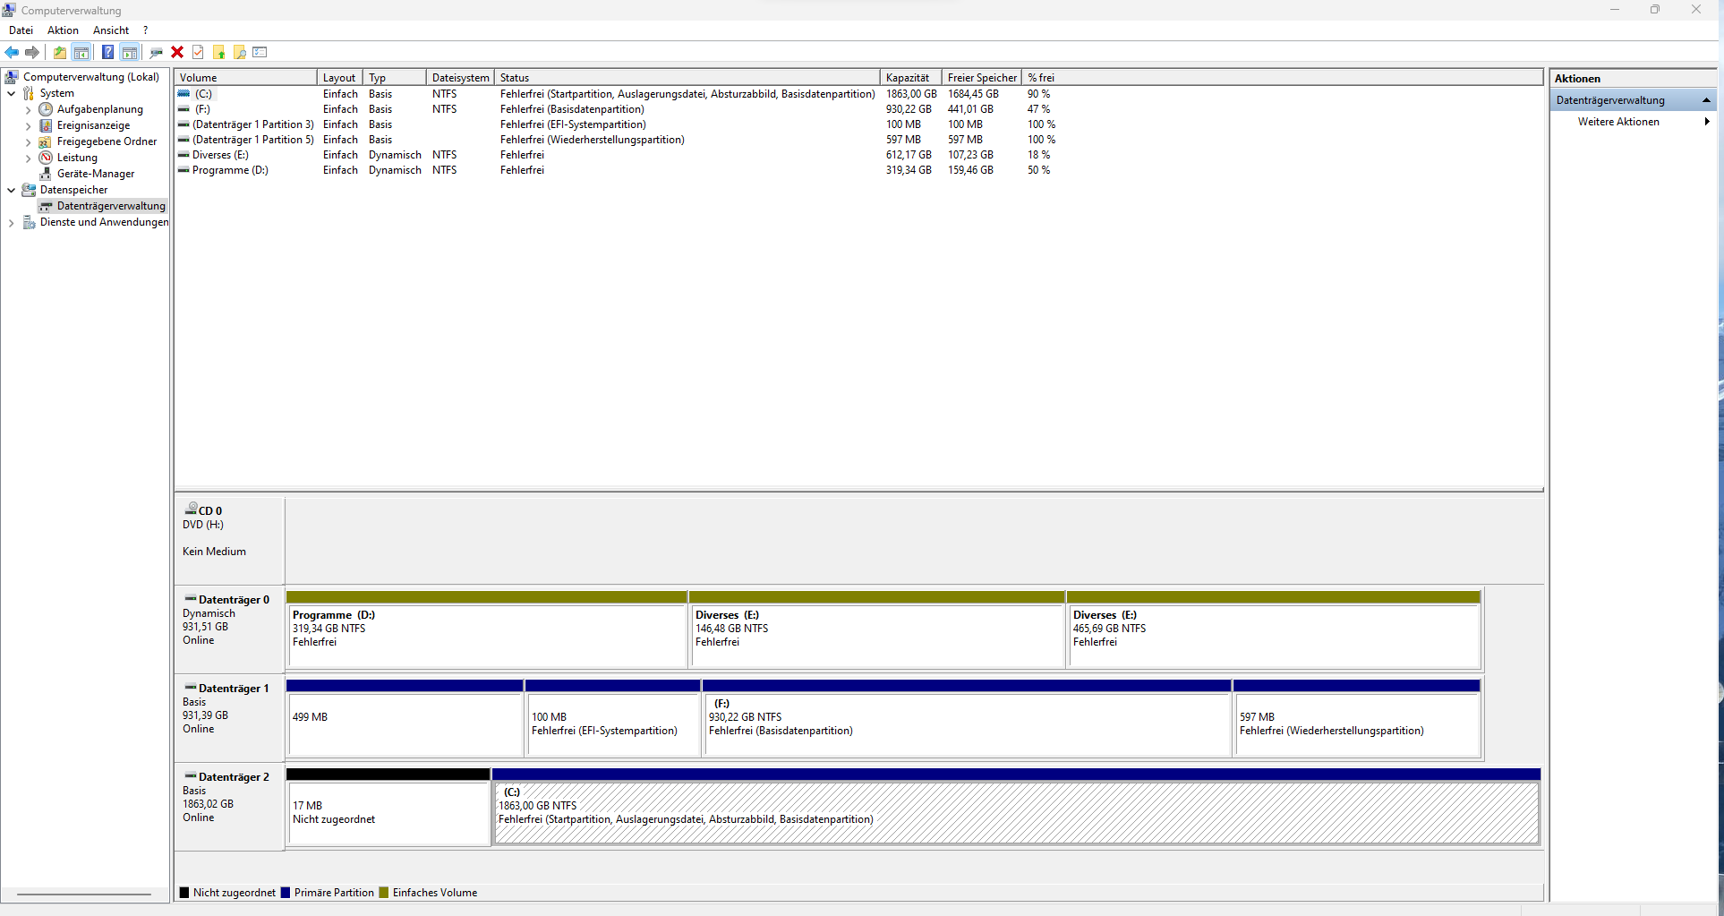
Task: Open the Datei menu
Action: coord(21,30)
